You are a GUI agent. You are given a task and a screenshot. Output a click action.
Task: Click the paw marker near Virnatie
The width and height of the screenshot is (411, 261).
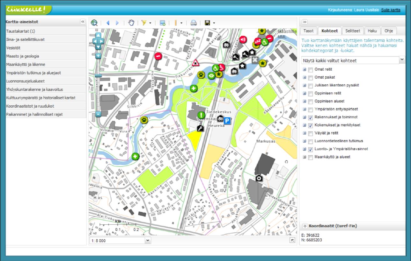pos(144,120)
